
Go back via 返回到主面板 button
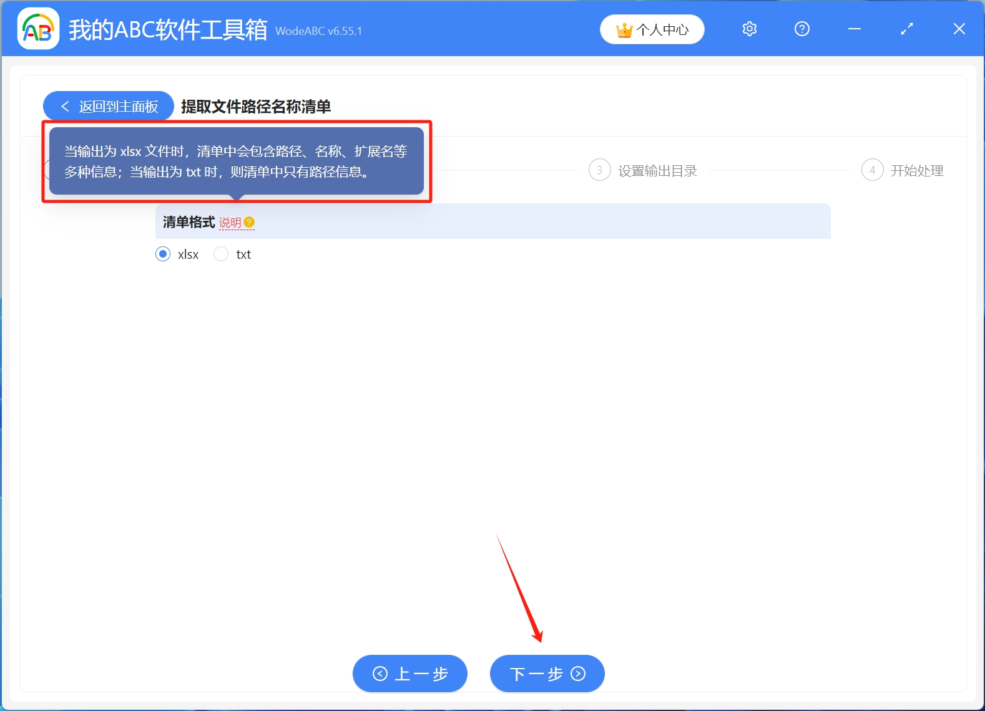(108, 107)
